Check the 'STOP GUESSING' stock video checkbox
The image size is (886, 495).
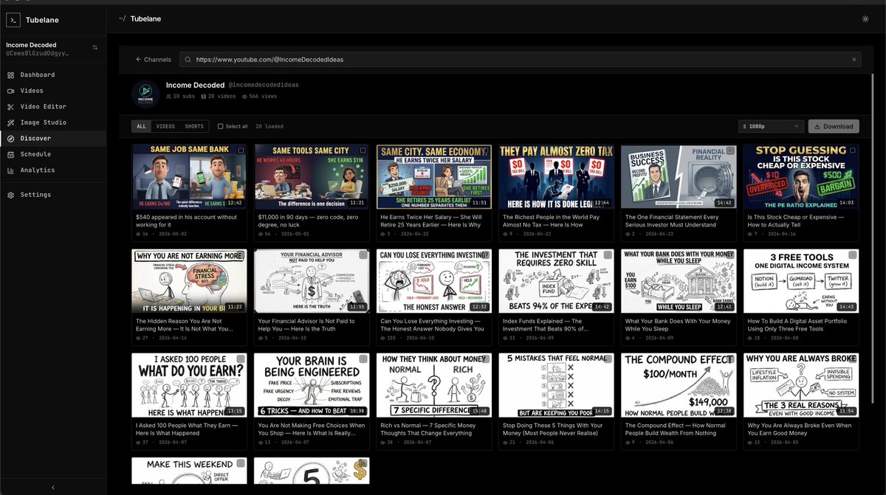[852, 150]
